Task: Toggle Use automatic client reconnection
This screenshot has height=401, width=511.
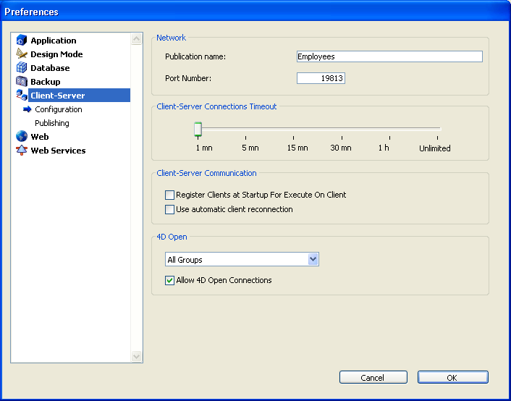Action: tap(170, 209)
